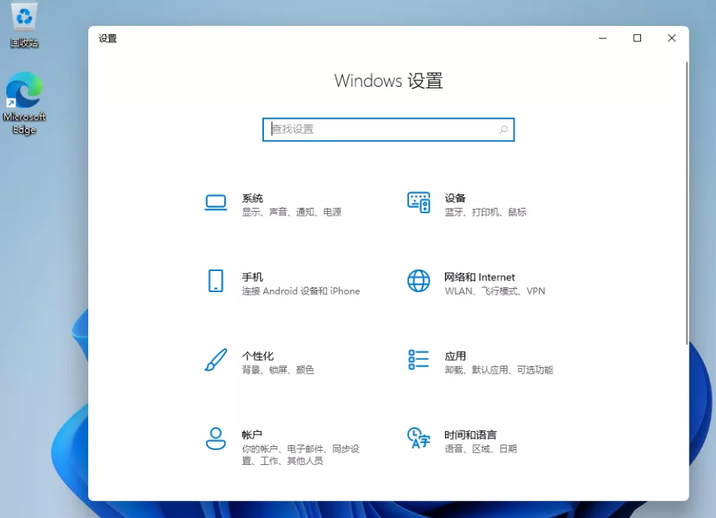
Task: Maximize the Settings (设置) window
Action: point(637,38)
